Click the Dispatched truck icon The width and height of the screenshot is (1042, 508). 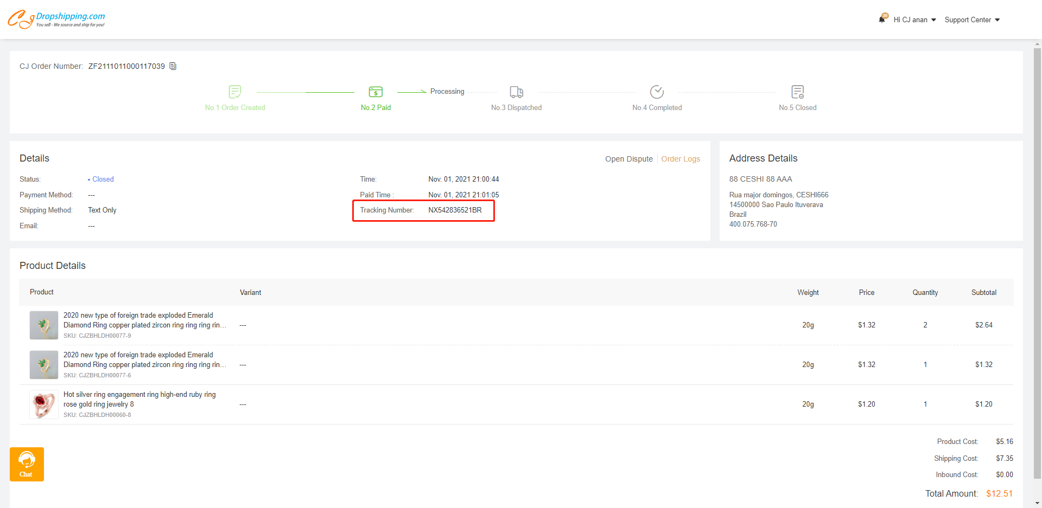[516, 92]
